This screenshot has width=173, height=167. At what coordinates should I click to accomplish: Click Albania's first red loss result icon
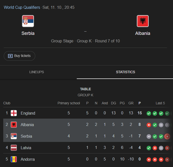[x=149, y=125]
